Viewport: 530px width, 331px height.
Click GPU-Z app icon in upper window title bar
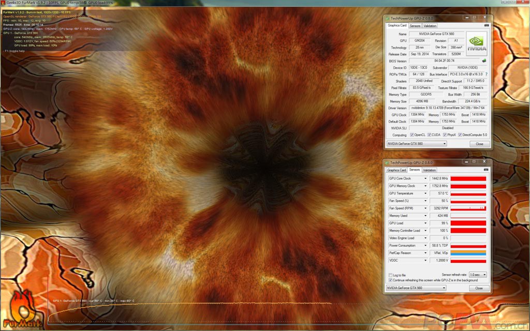(x=387, y=18)
